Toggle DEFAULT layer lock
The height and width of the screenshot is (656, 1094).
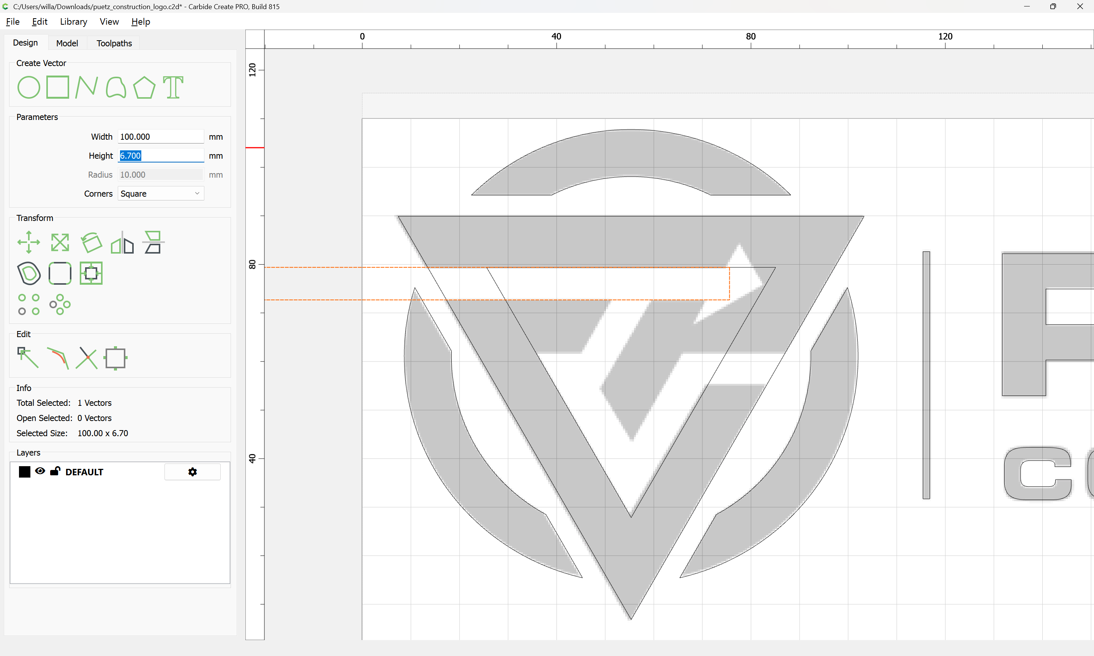coord(55,471)
